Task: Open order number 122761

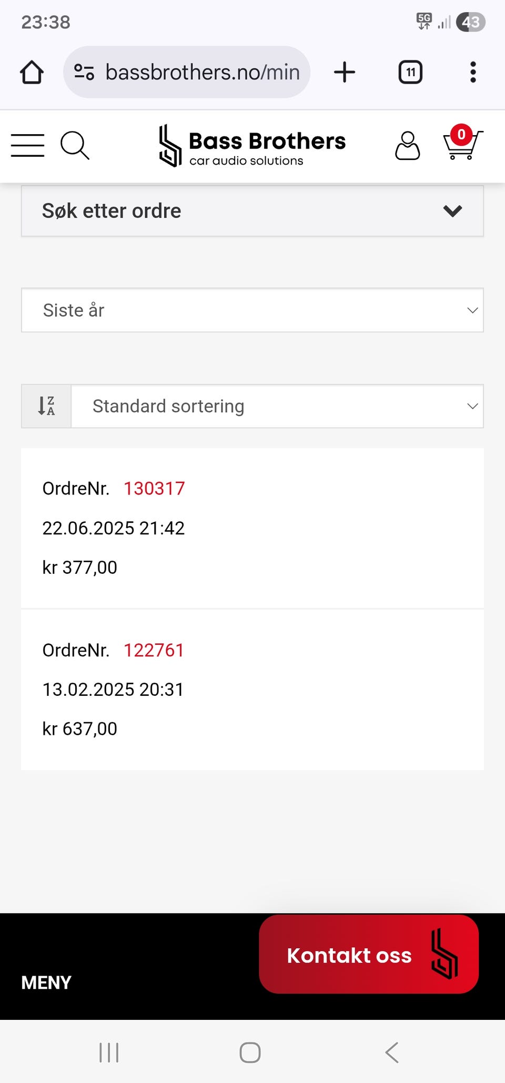Action: [154, 651]
